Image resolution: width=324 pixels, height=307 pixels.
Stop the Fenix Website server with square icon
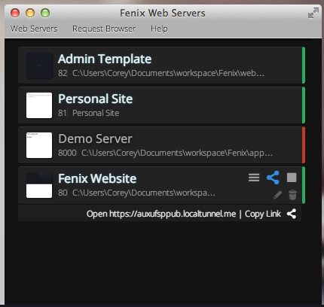tap(292, 178)
